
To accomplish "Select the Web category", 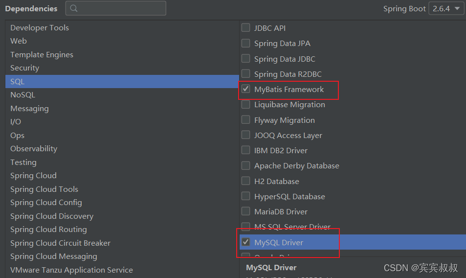I will click(x=122, y=41).
